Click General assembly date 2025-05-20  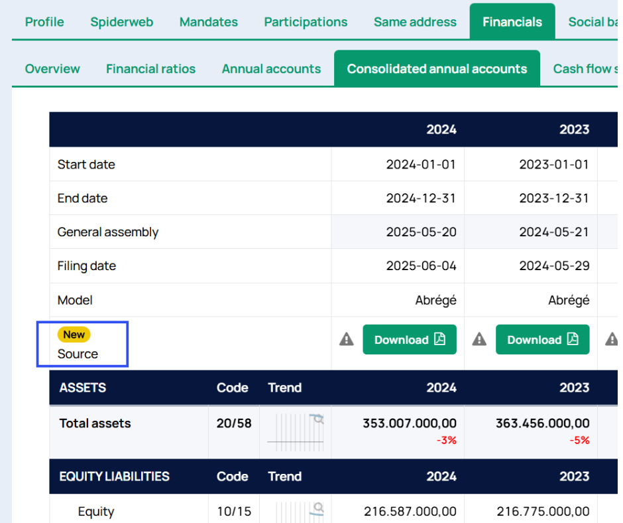[421, 232]
